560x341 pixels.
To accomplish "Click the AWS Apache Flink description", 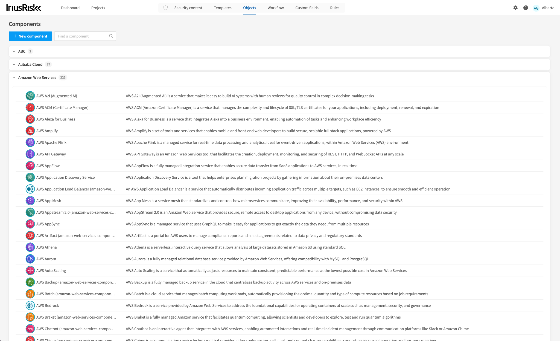I will (267, 142).
